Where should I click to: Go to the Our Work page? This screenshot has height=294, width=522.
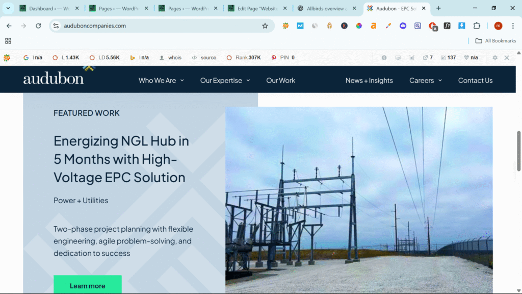(280, 80)
